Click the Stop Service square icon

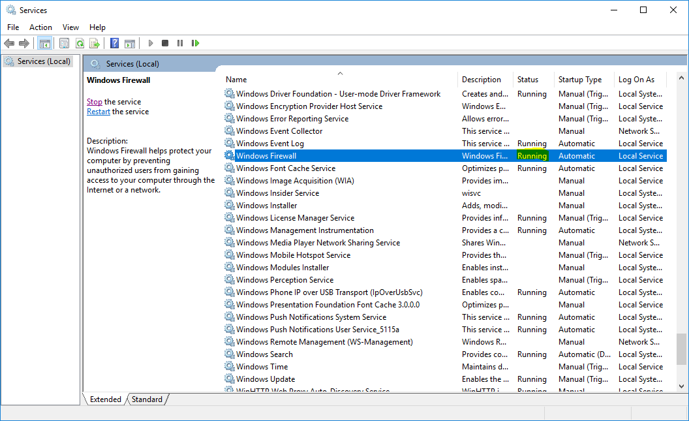pyautogui.click(x=165, y=43)
